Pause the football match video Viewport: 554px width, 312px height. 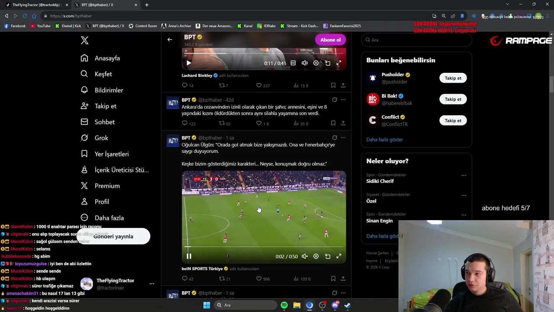[x=189, y=256]
